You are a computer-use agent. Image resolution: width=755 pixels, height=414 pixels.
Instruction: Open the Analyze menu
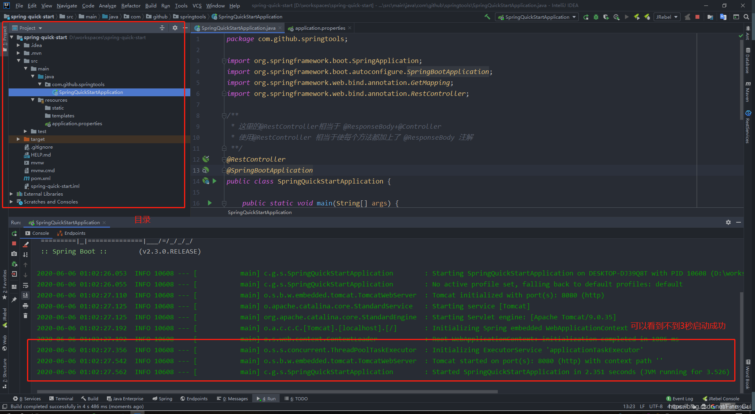tap(107, 5)
